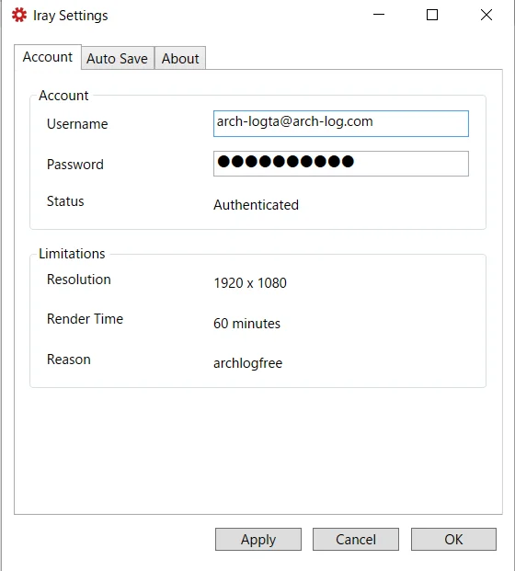Open the About tab
Viewport: 515px width, 571px height.
[180, 58]
